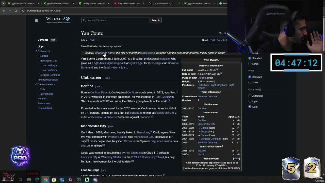Close the Ruby - Leih Beydari YouTube tab

point(144,4)
